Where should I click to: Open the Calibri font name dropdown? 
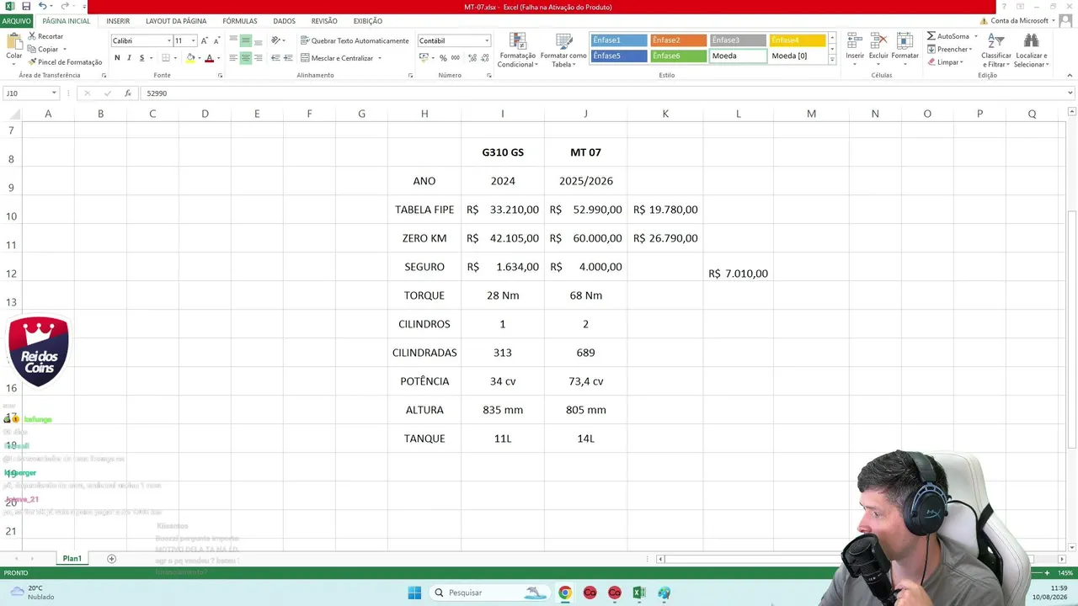click(x=168, y=40)
